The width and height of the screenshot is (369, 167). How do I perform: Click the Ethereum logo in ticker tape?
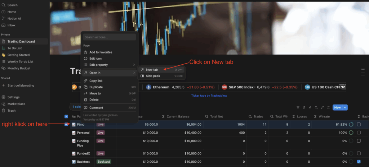point(148,87)
